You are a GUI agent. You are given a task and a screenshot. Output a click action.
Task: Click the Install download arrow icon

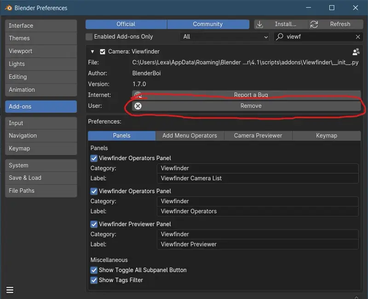260,24
